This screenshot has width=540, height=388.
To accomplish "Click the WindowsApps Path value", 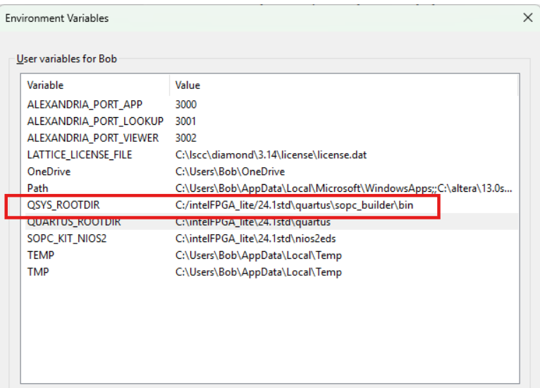I will [x=343, y=188].
